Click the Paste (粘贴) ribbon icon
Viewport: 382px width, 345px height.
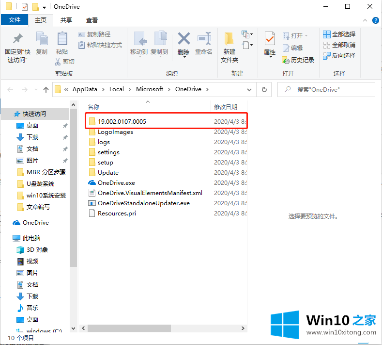(62, 39)
